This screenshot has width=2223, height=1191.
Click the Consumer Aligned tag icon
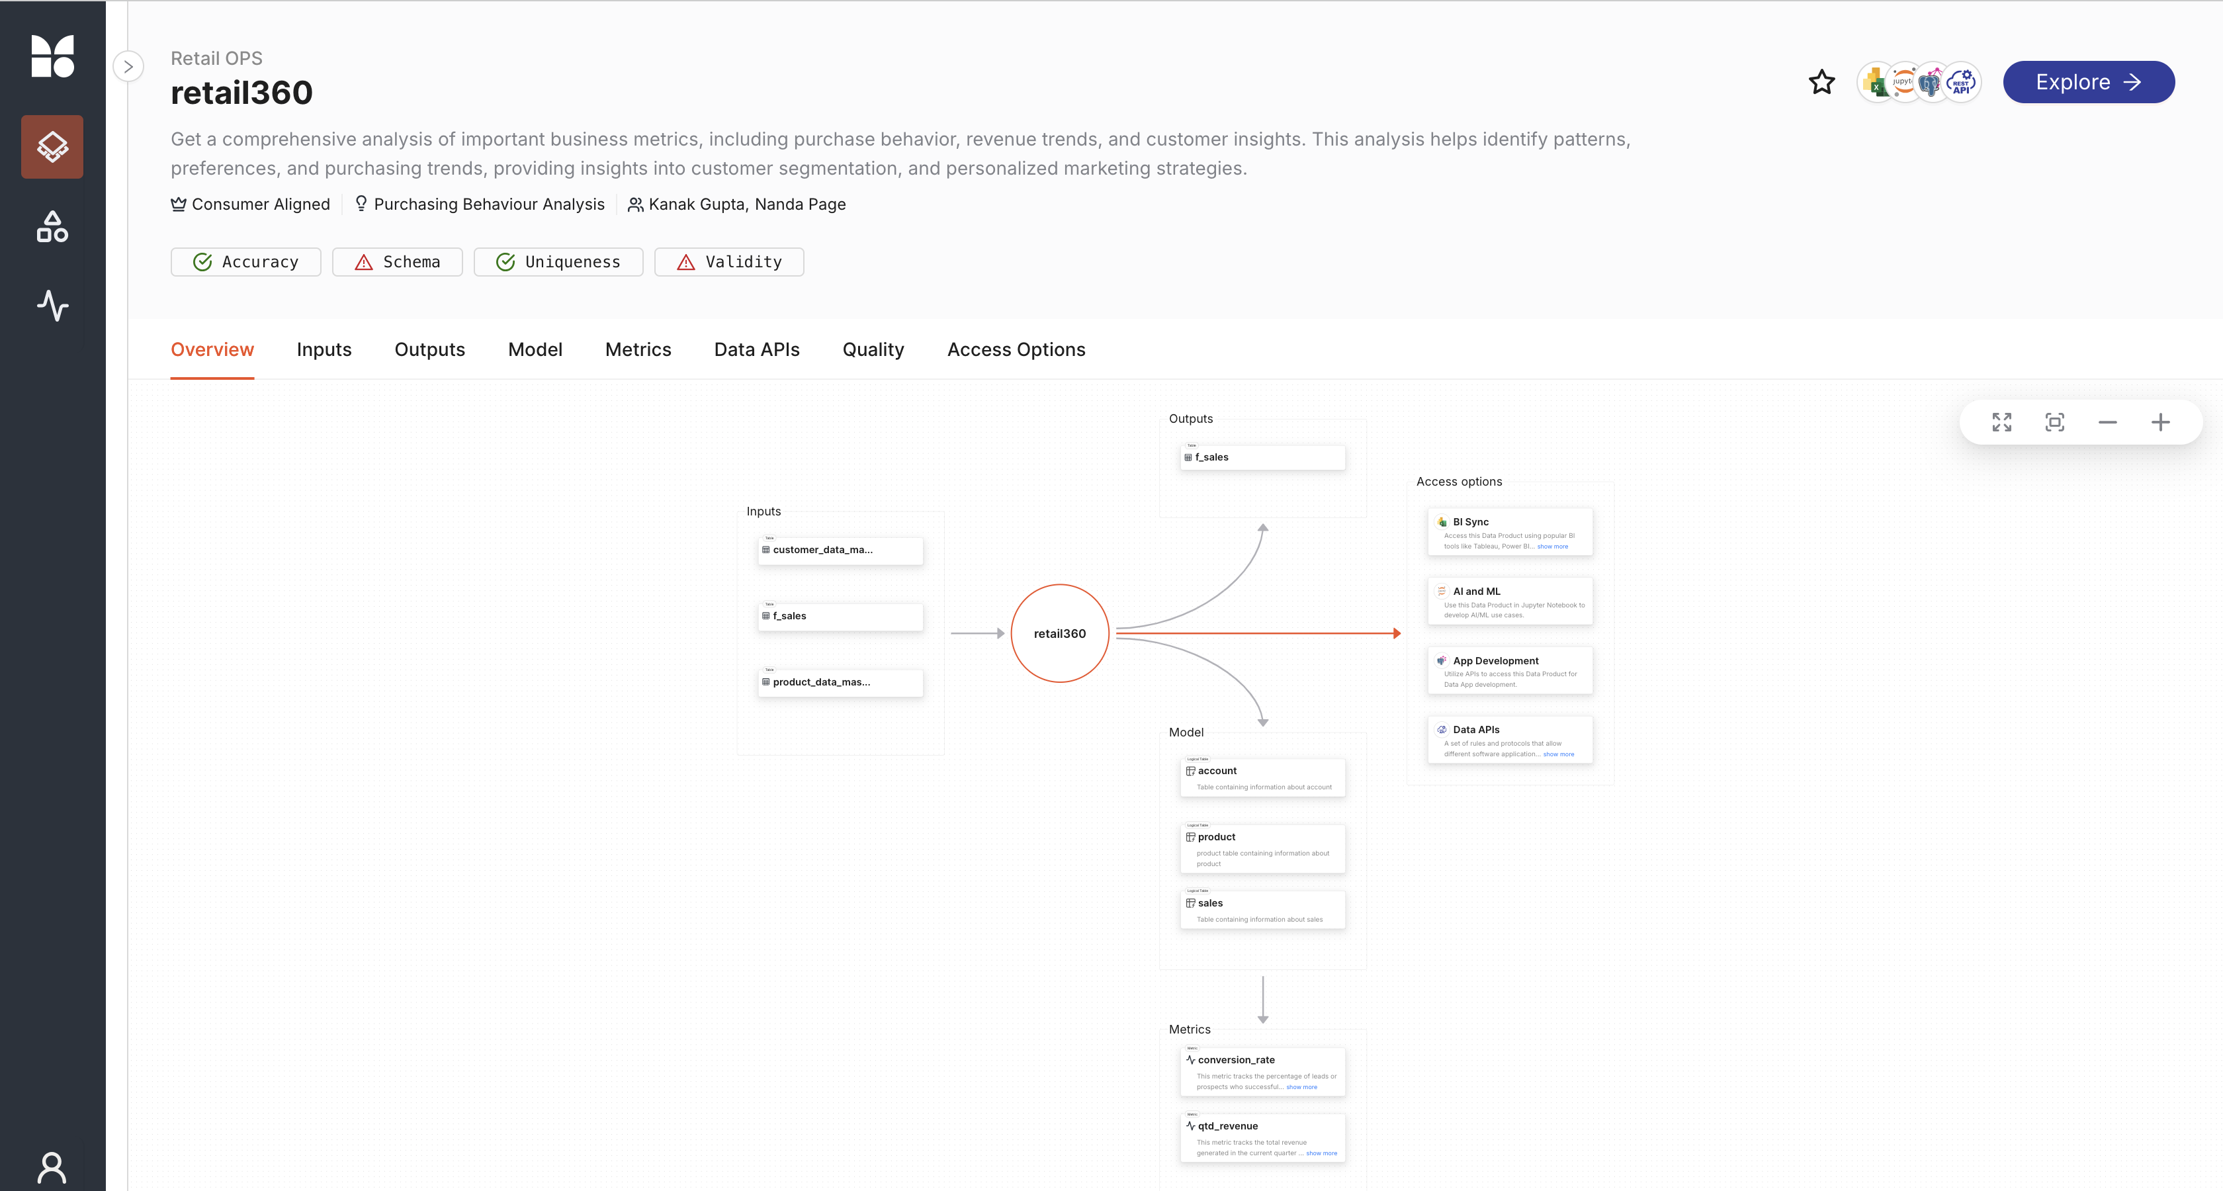178,204
